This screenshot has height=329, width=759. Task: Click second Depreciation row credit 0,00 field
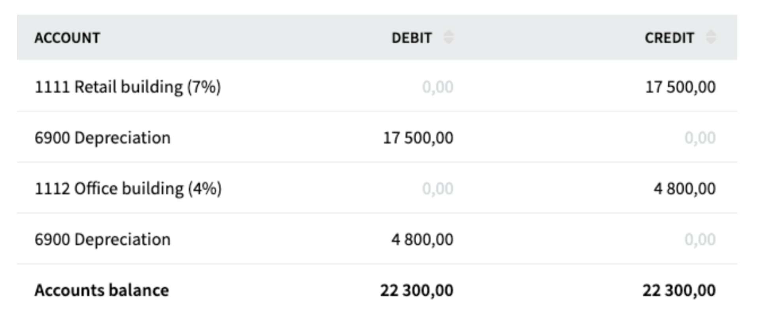click(x=700, y=239)
